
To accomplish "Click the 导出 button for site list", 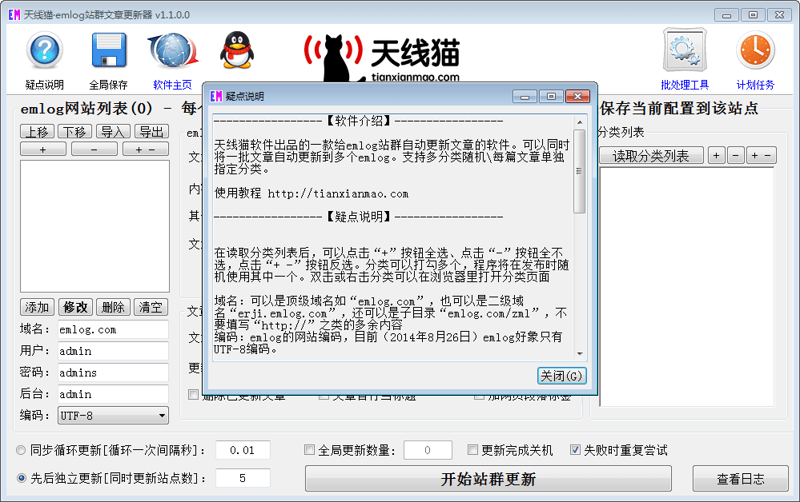I will 151,132.
